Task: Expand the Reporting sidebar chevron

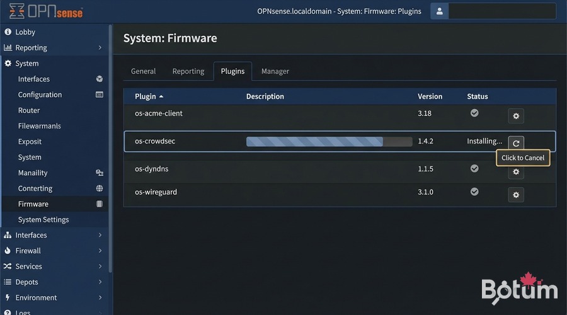Action: (100, 47)
